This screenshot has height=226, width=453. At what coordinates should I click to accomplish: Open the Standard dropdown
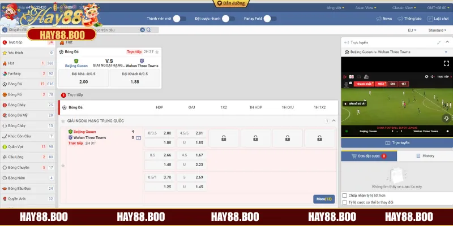437,31
